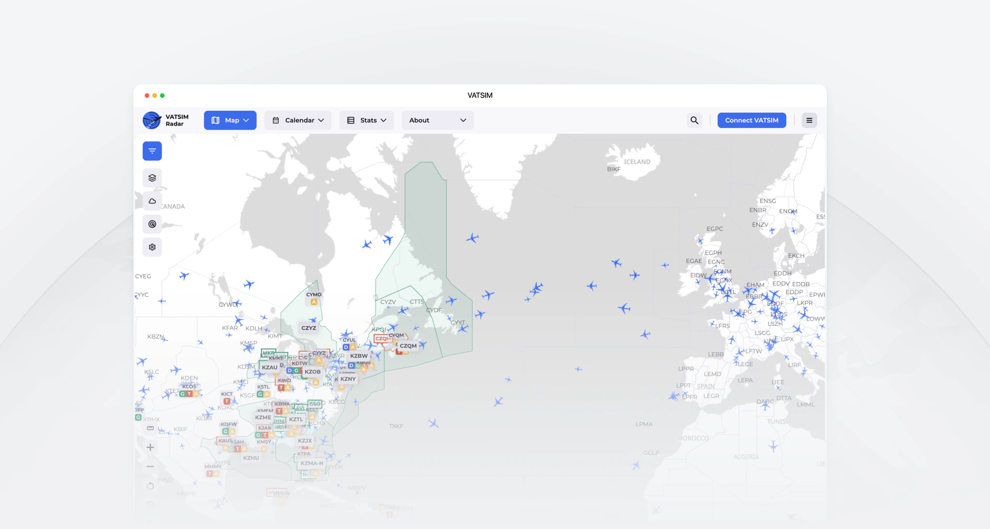Select the KZOB sector label
Viewport: 990px width, 529px height.
click(313, 372)
